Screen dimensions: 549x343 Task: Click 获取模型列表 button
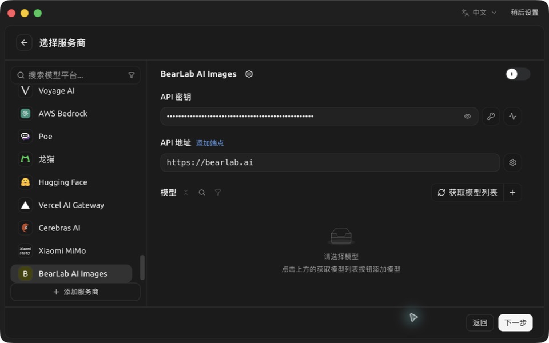click(x=468, y=193)
